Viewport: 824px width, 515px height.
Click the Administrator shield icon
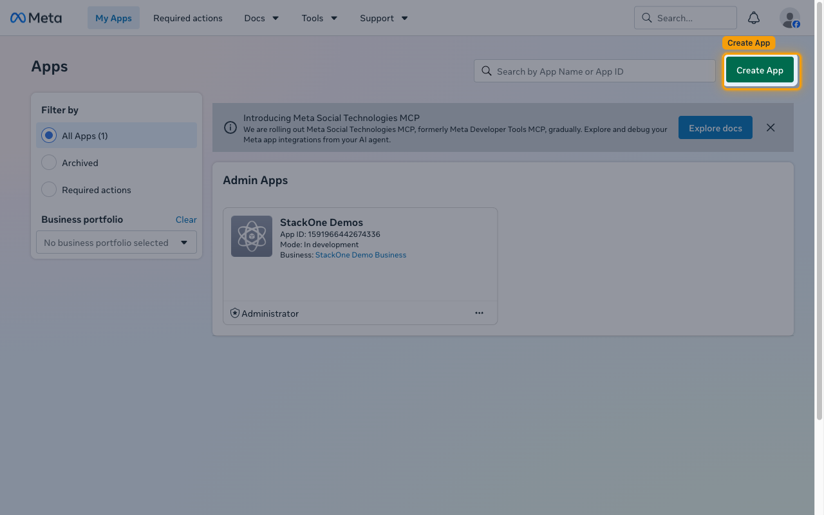pos(235,314)
